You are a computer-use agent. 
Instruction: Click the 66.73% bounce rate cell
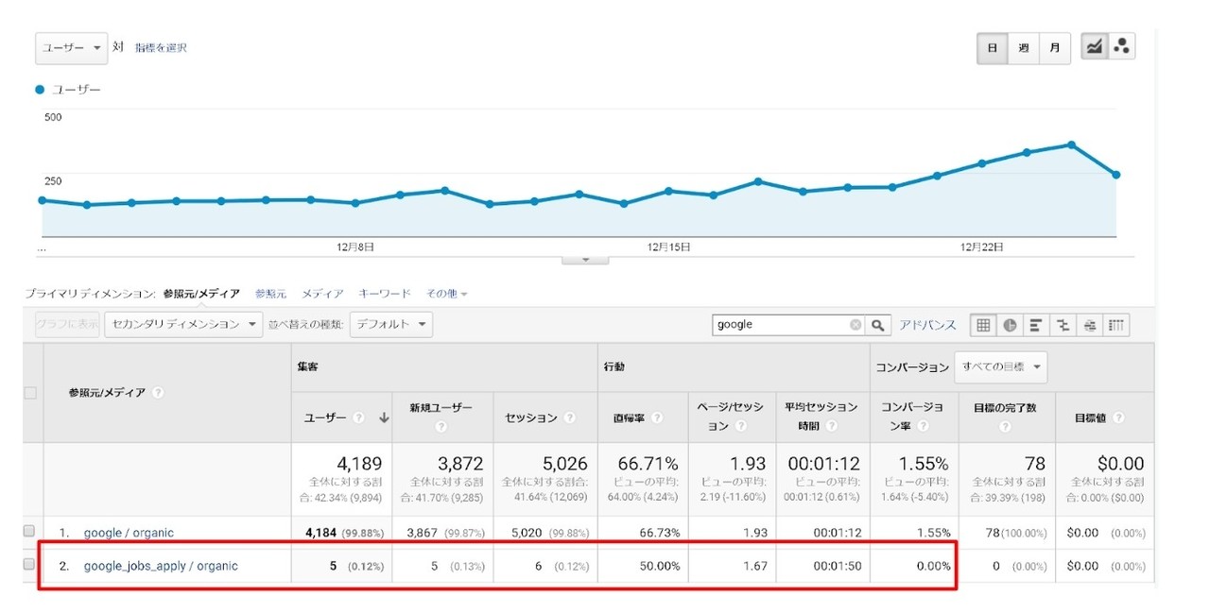point(659,533)
